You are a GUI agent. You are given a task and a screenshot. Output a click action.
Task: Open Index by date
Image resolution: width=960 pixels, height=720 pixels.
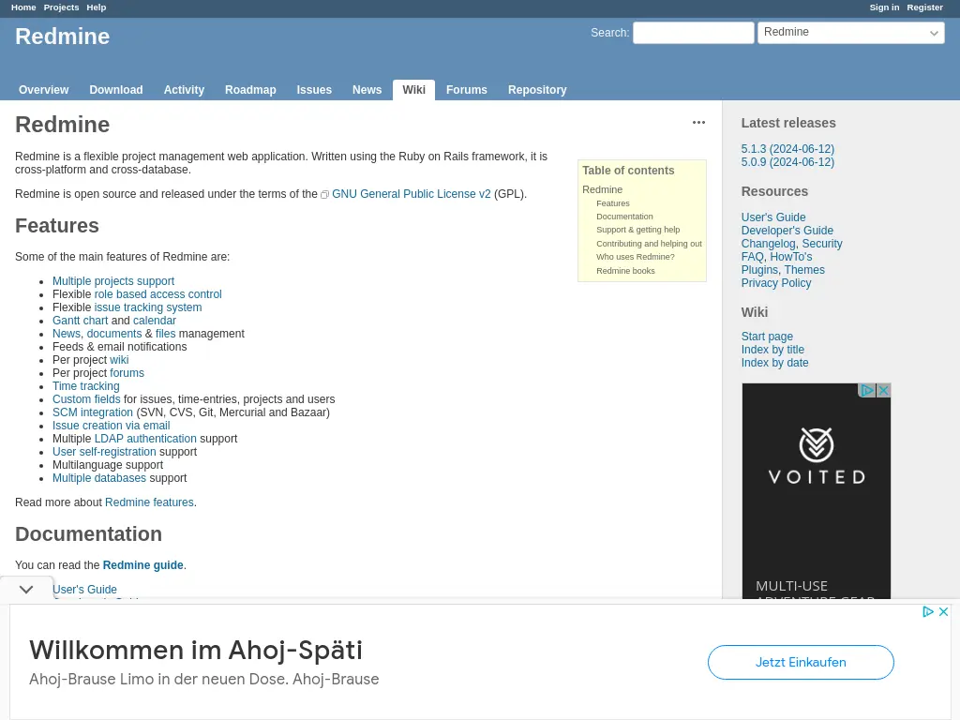[774, 363]
